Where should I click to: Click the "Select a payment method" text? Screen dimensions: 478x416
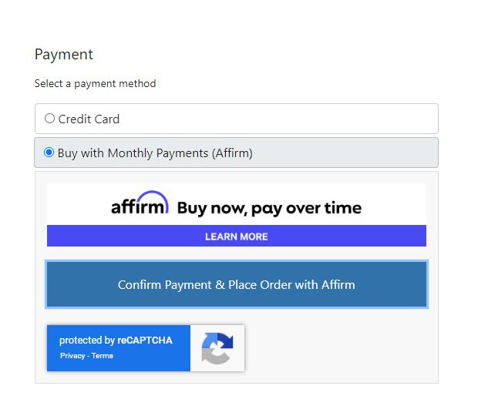[x=95, y=83]
